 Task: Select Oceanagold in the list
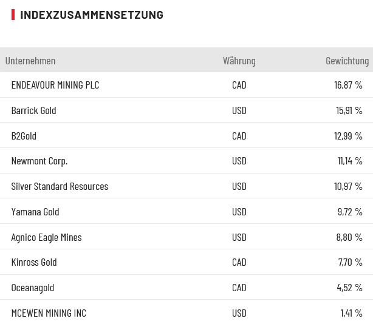click(33, 288)
